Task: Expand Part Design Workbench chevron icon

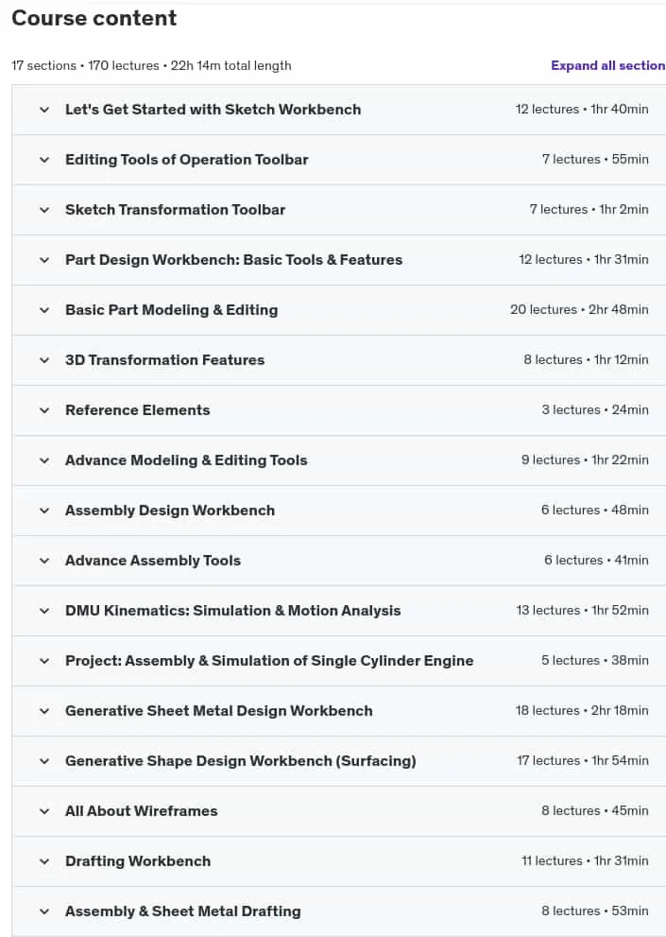Action: tap(44, 260)
